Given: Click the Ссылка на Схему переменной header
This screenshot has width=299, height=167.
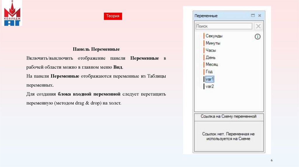Looking at the screenshot, I should click(x=229, y=116).
